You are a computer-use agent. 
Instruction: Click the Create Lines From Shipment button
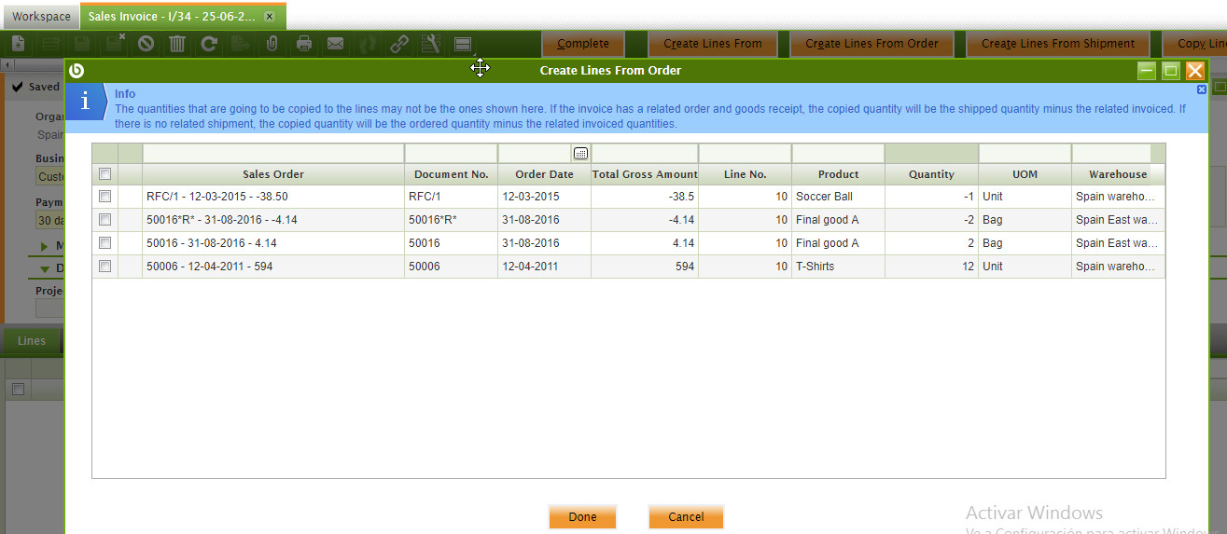[1058, 44]
